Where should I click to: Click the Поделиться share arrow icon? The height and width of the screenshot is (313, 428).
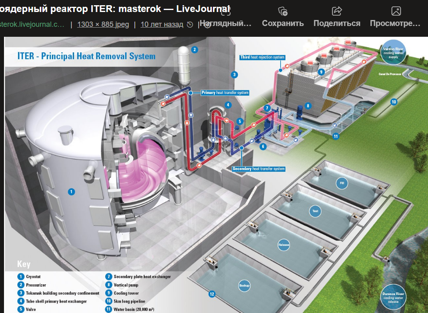pos(337,11)
